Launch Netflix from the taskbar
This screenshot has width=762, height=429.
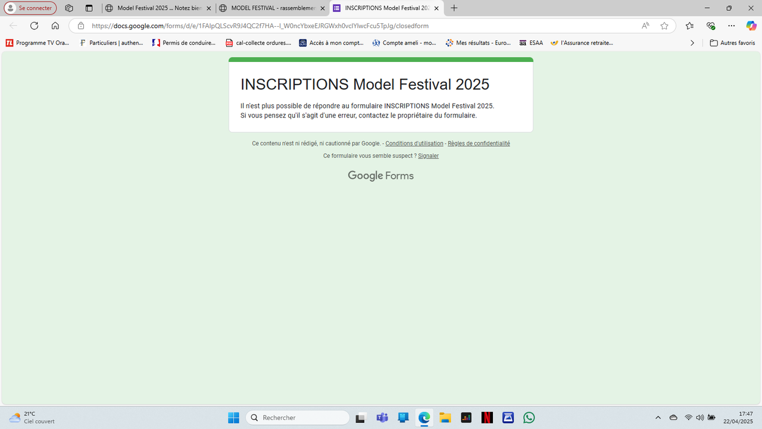tap(487, 418)
